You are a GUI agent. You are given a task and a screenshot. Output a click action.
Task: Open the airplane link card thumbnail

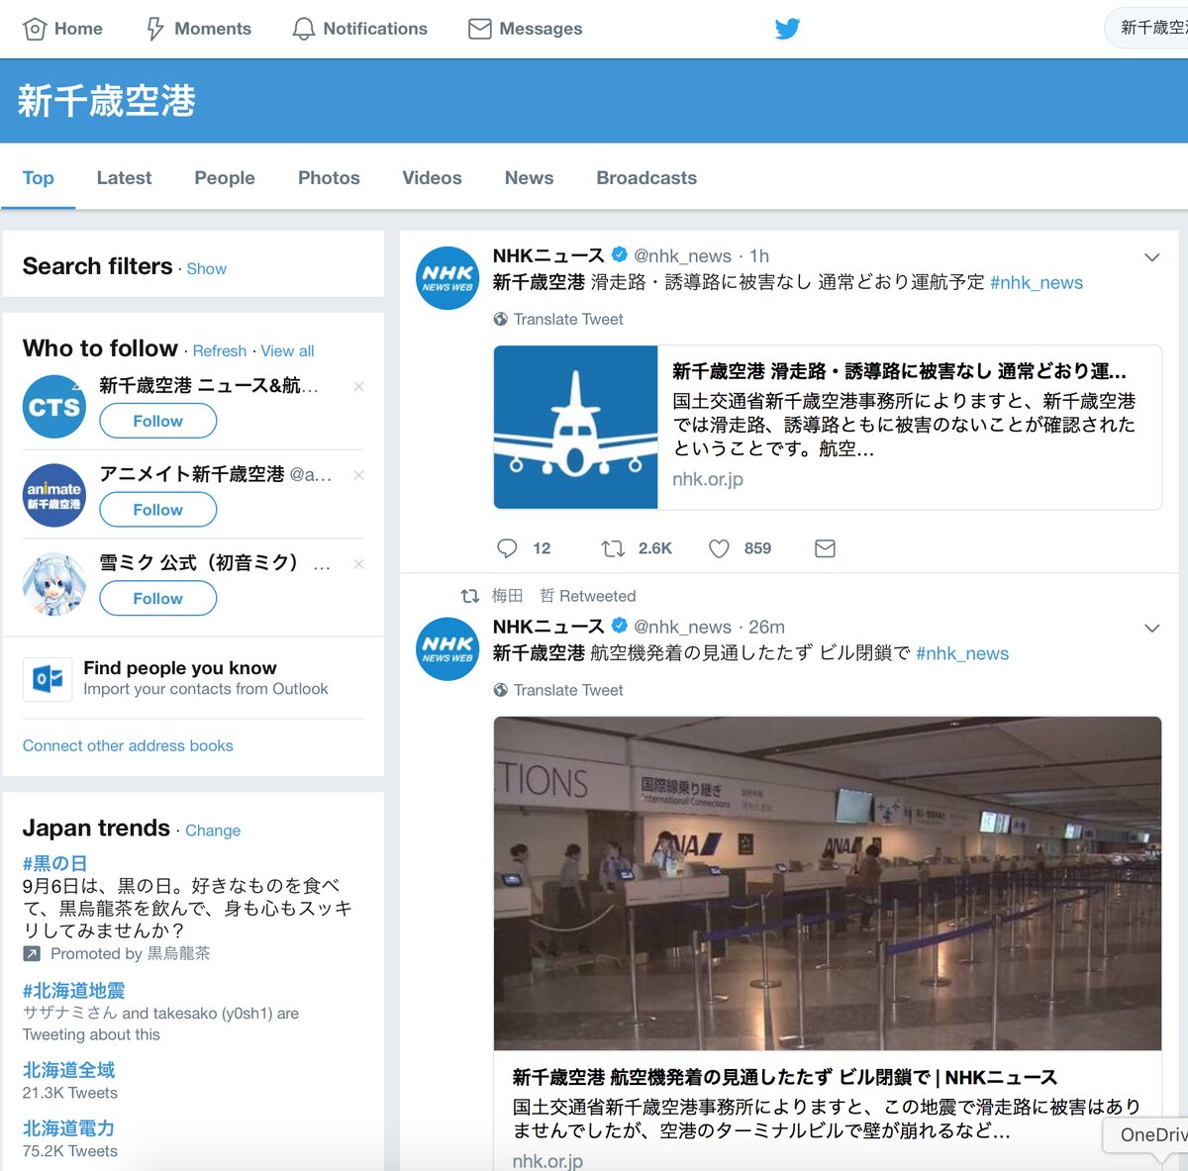coord(576,428)
